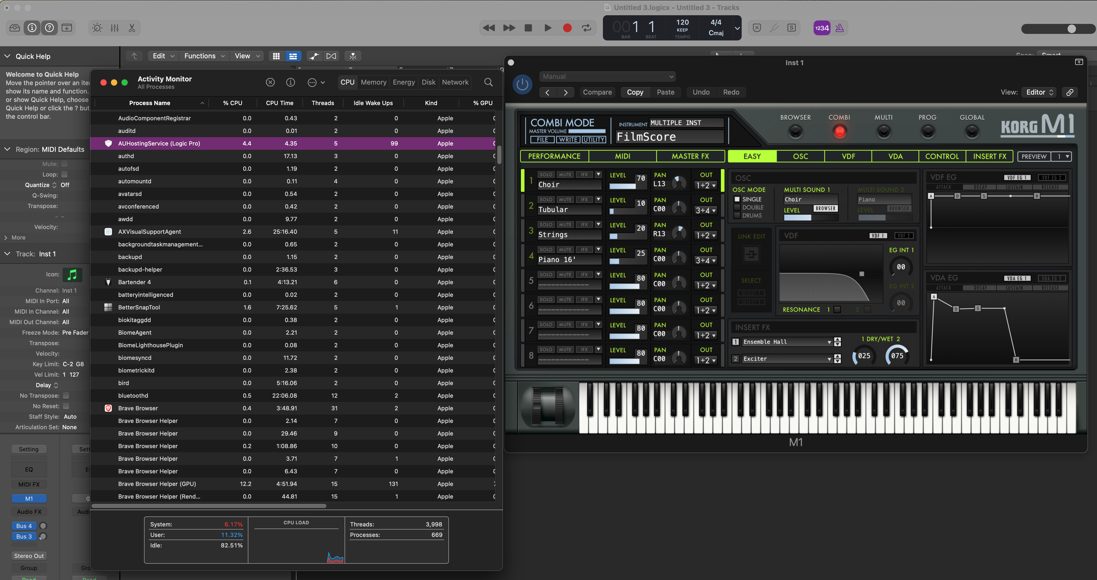Toggle the M1 plugin power button
Viewport: 1097px width, 580px height.
point(522,85)
